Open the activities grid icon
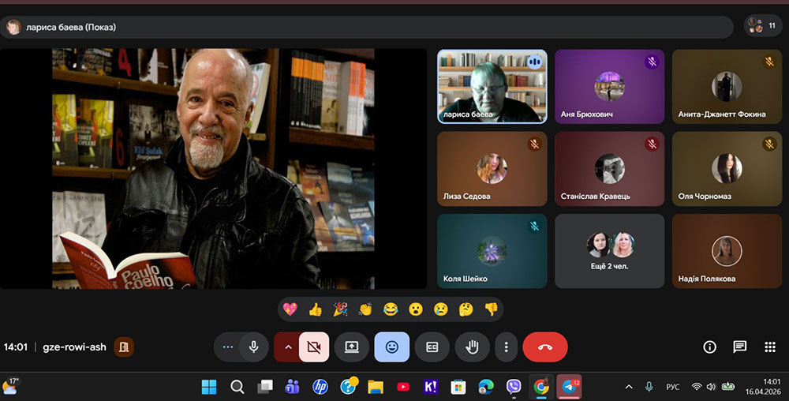 770,347
